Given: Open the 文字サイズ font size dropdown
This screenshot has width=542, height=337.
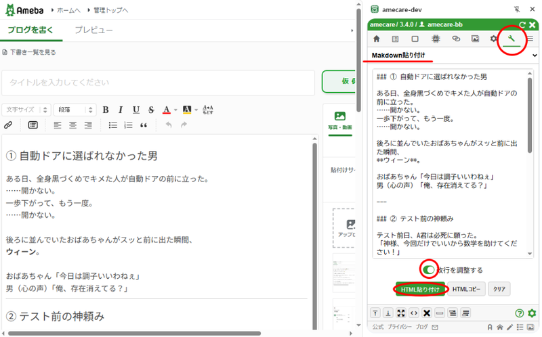Looking at the screenshot, I should [x=26, y=110].
